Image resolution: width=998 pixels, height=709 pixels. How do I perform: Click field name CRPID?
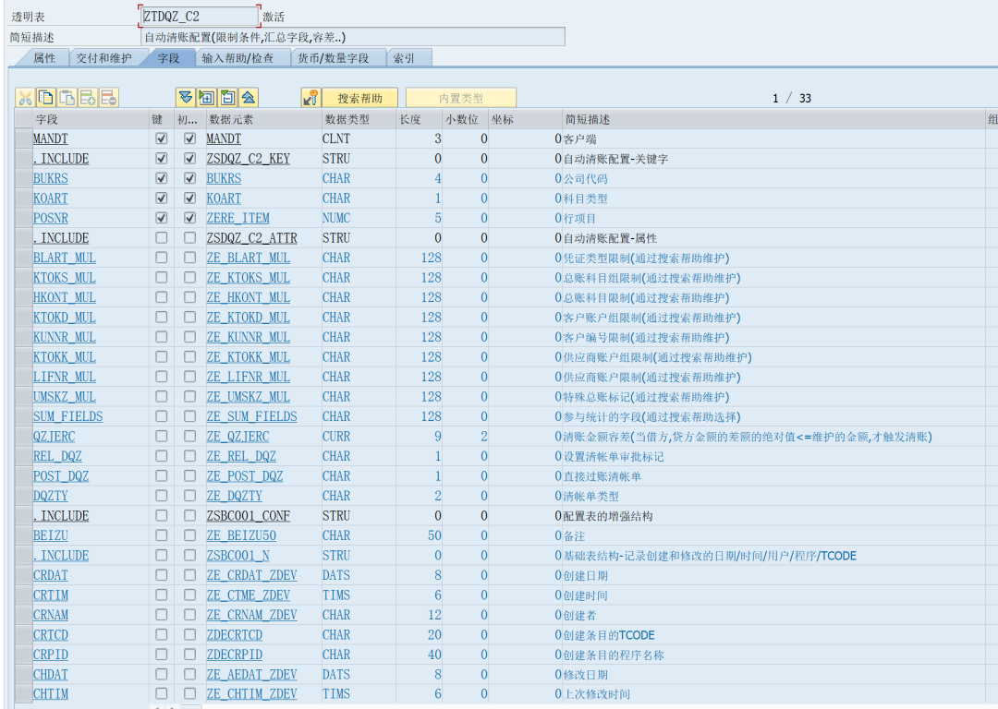50,655
